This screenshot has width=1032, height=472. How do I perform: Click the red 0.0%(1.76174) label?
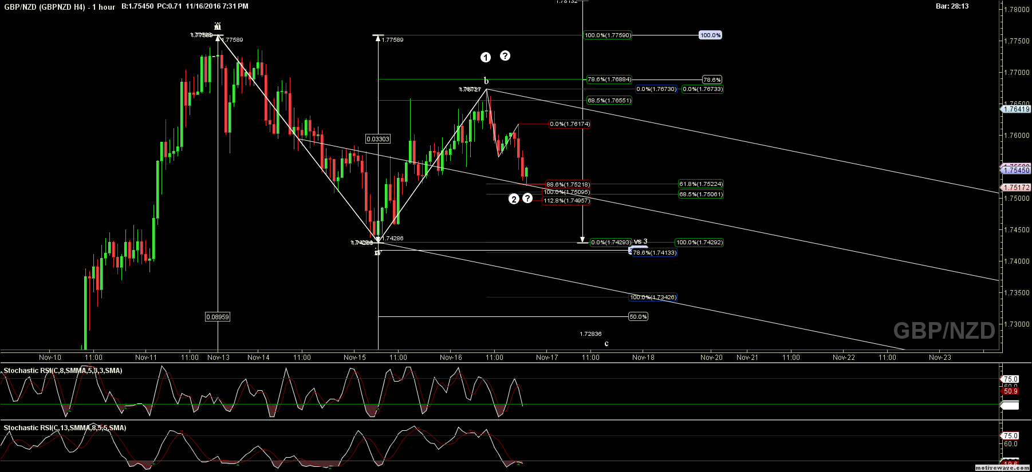[x=570, y=124]
